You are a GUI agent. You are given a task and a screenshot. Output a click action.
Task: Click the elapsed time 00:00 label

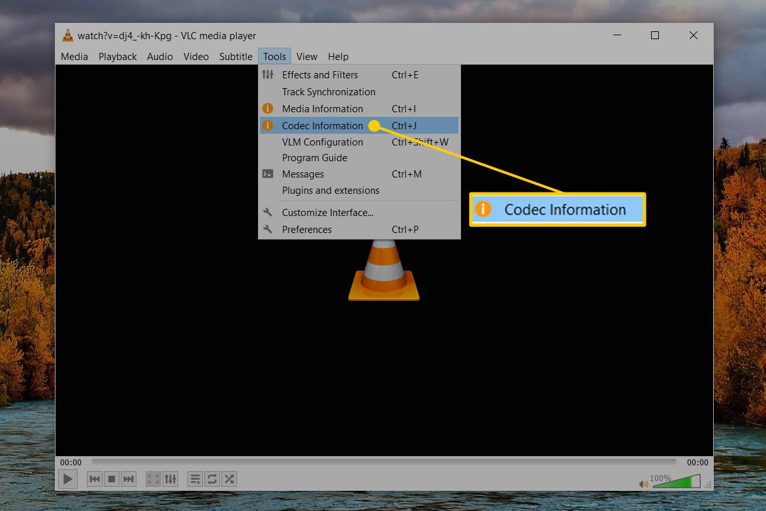coord(71,462)
